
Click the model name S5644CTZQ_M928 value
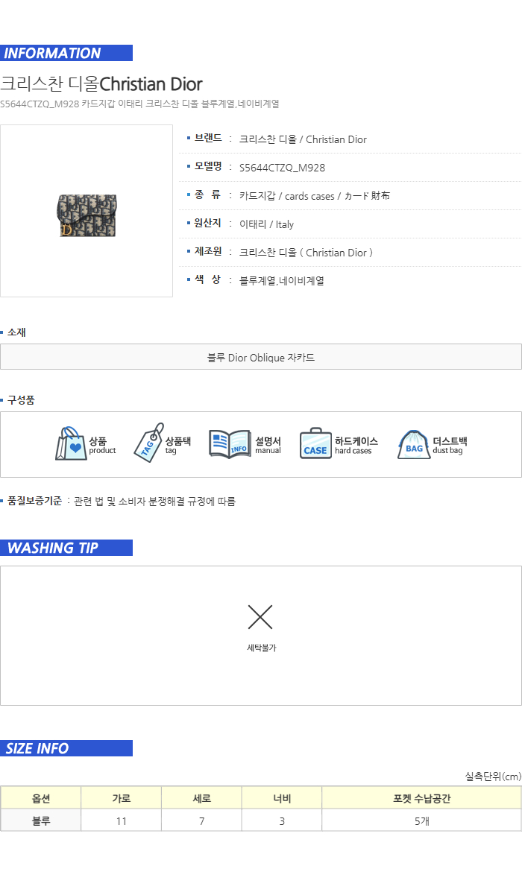coord(282,168)
